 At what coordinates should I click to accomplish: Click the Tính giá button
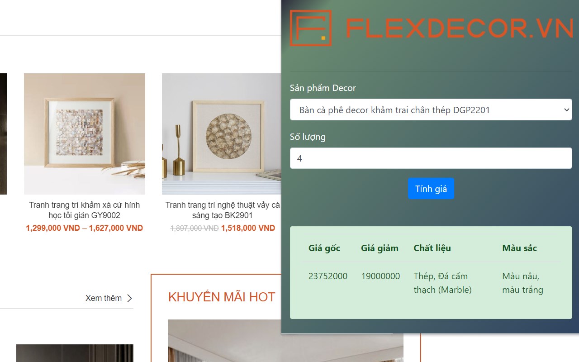coord(431,189)
